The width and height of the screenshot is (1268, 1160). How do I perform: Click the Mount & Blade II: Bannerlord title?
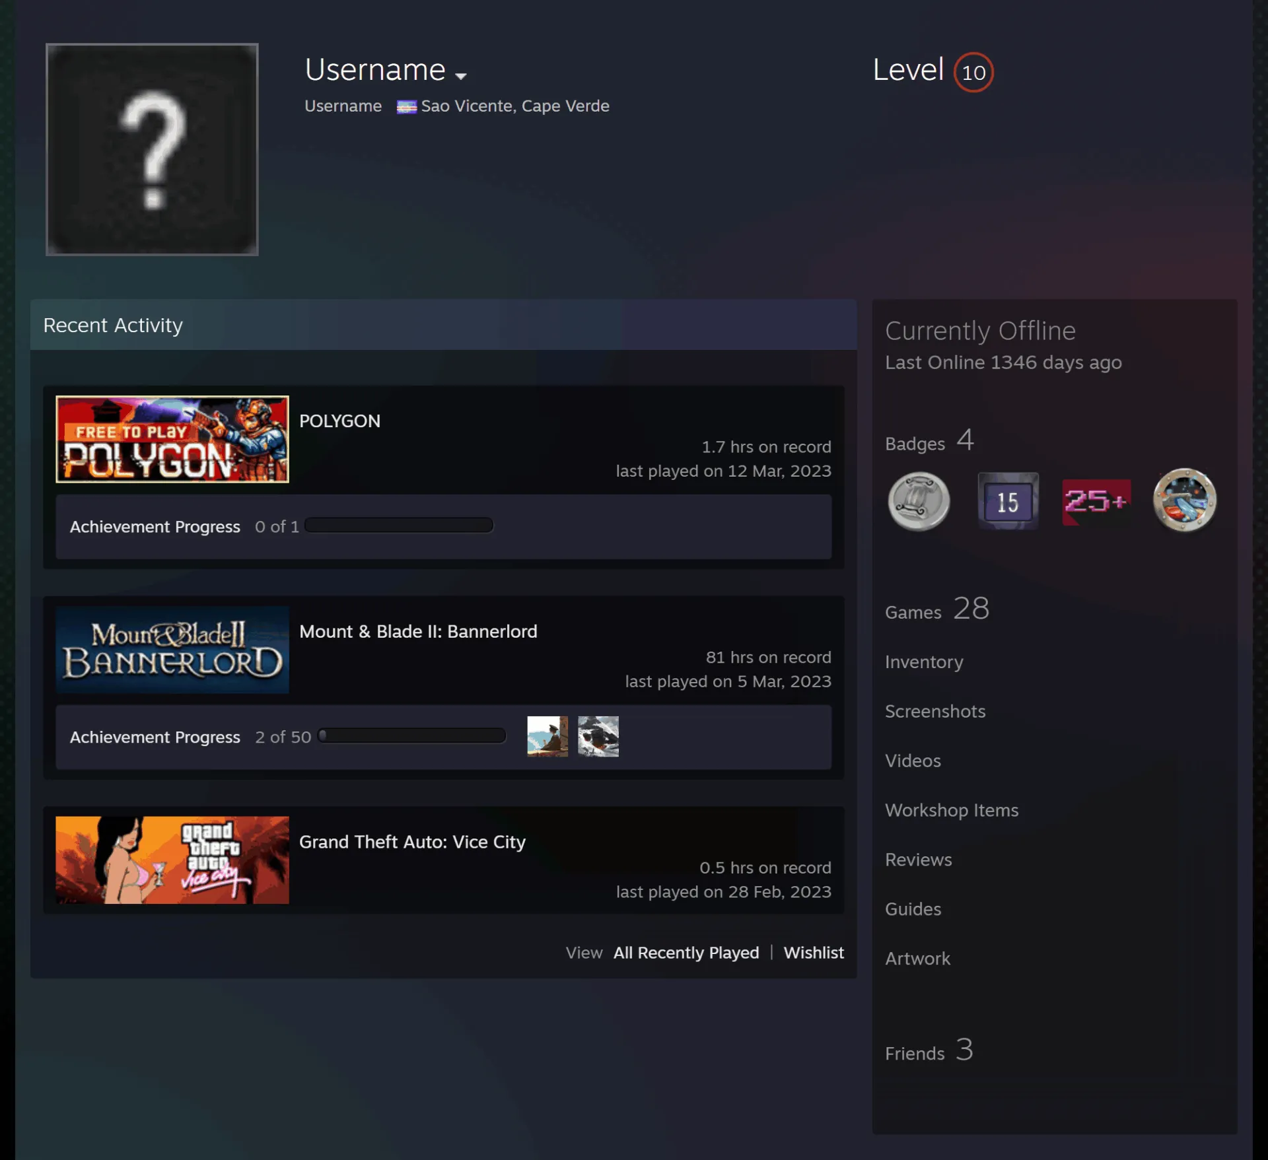click(x=418, y=632)
